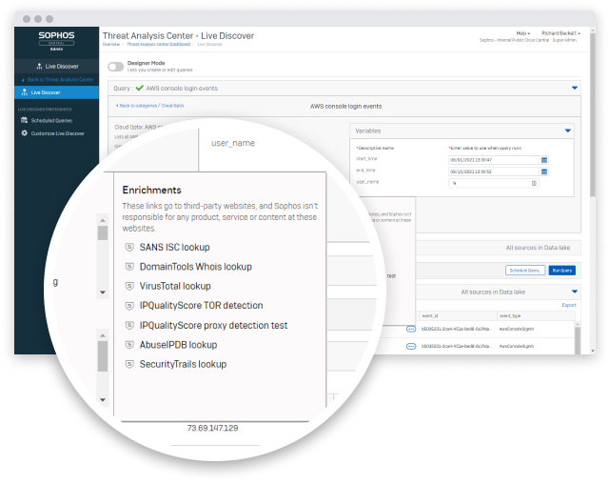This screenshot has height=484, width=610.
Task: Open the end_time calendar picker icon
Action: tap(542, 171)
